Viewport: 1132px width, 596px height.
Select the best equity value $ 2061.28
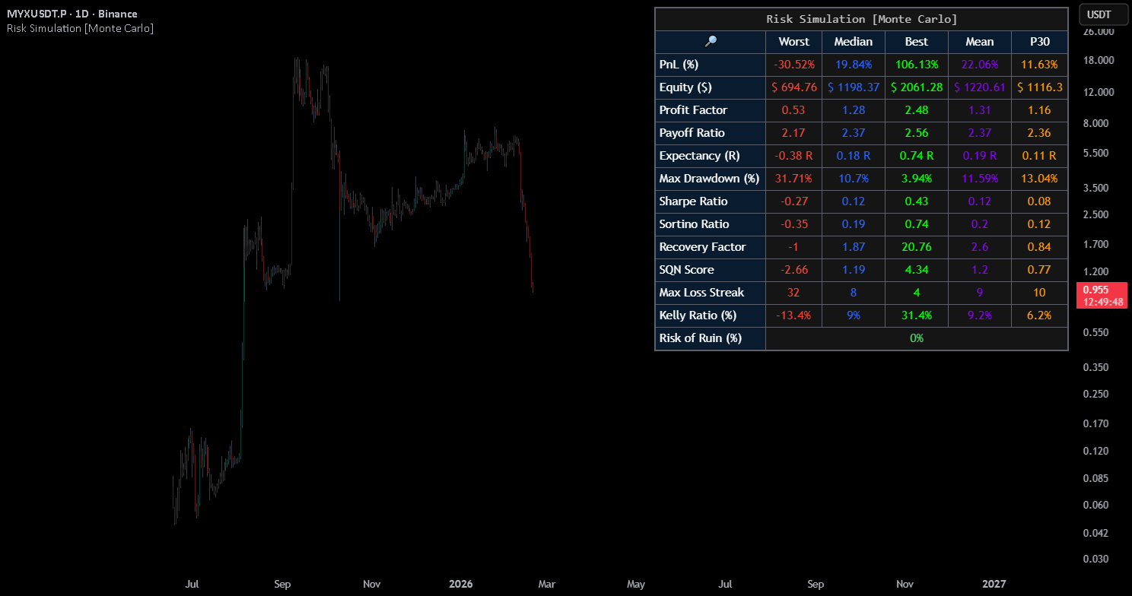point(917,87)
